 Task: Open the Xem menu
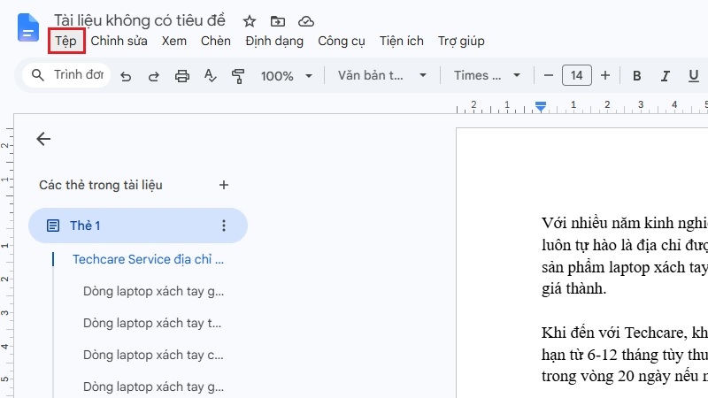pyautogui.click(x=173, y=41)
